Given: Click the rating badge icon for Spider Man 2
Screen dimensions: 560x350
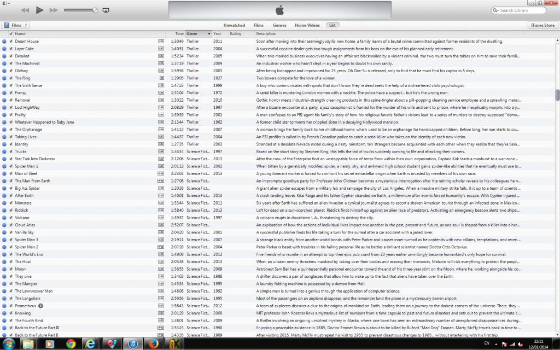Looking at the screenshot, I should (x=161, y=247).
